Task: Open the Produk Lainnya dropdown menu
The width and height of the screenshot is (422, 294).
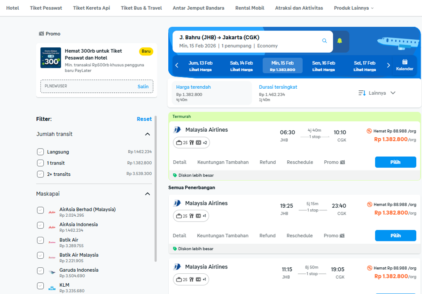Action: coord(353,8)
